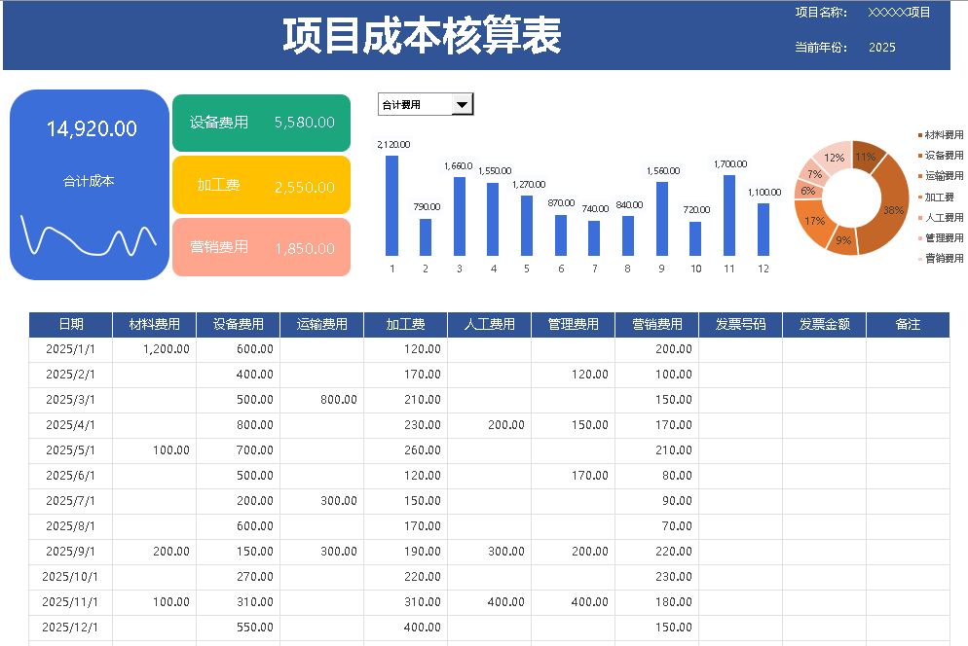Click the white sparkline in the total cost card
The height and width of the screenshot is (646, 968).
[88, 237]
